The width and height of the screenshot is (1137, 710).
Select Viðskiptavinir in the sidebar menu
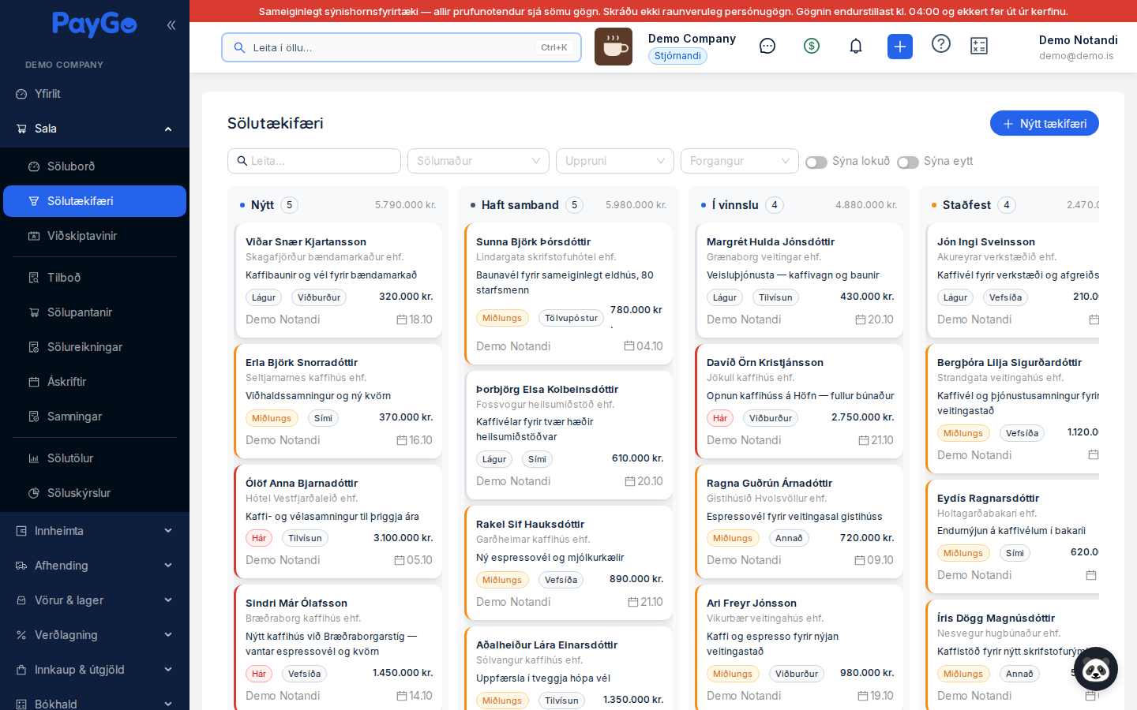tap(95, 236)
